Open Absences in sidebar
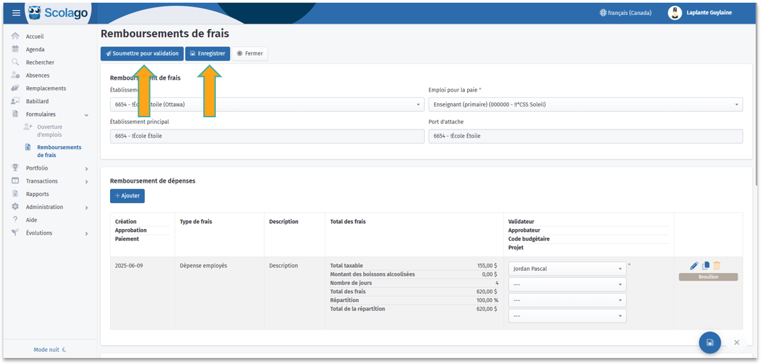Screen dimensions: 762x364 [37, 75]
